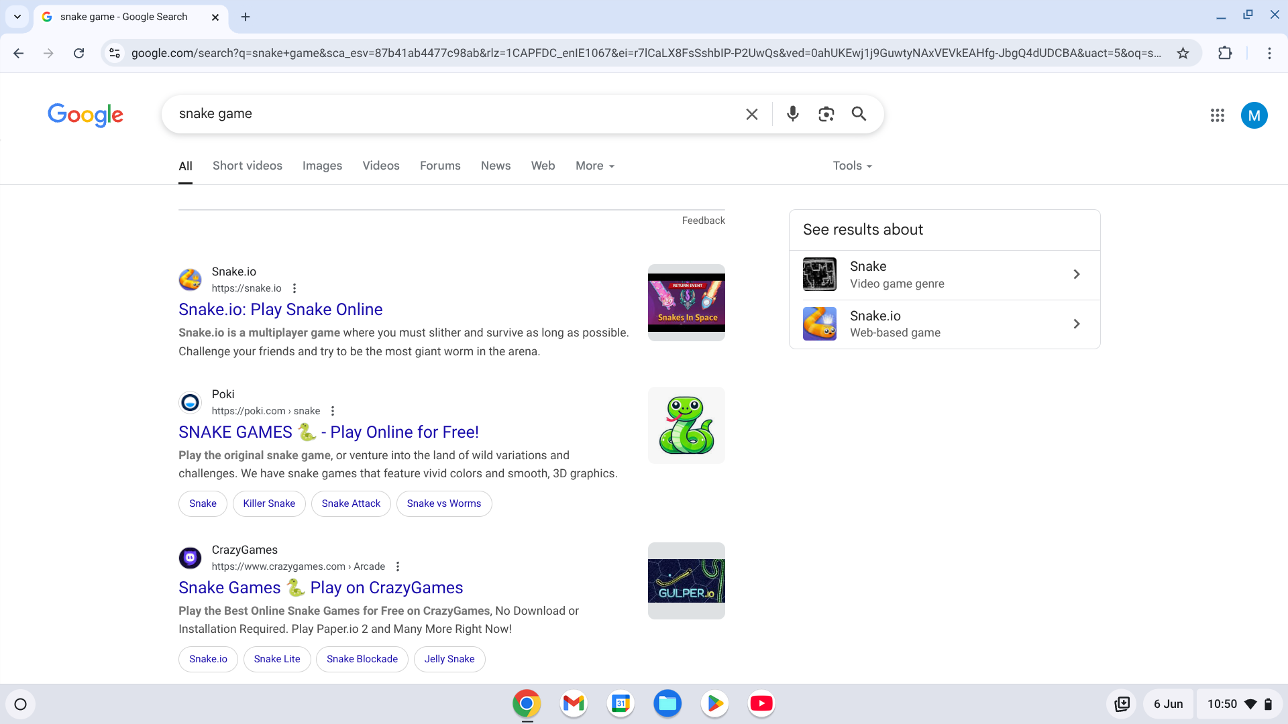Image resolution: width=1288 pixels, height=724 pixels.
Task: Open the https://snake.io URL text
Action: coord(246,288)
